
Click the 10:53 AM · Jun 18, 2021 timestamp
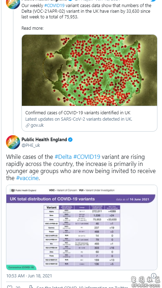click(29, 276)
